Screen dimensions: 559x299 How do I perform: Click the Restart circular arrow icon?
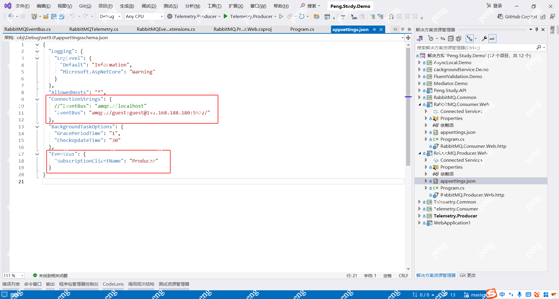click(x=302, y=17)
